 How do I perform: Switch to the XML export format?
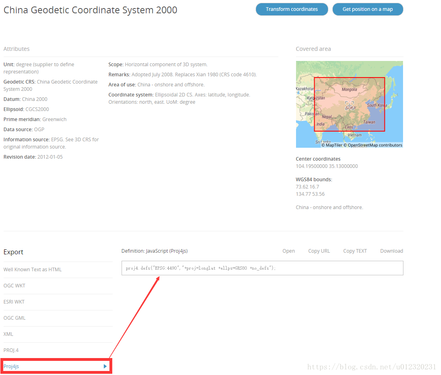(x=8, y=334)
